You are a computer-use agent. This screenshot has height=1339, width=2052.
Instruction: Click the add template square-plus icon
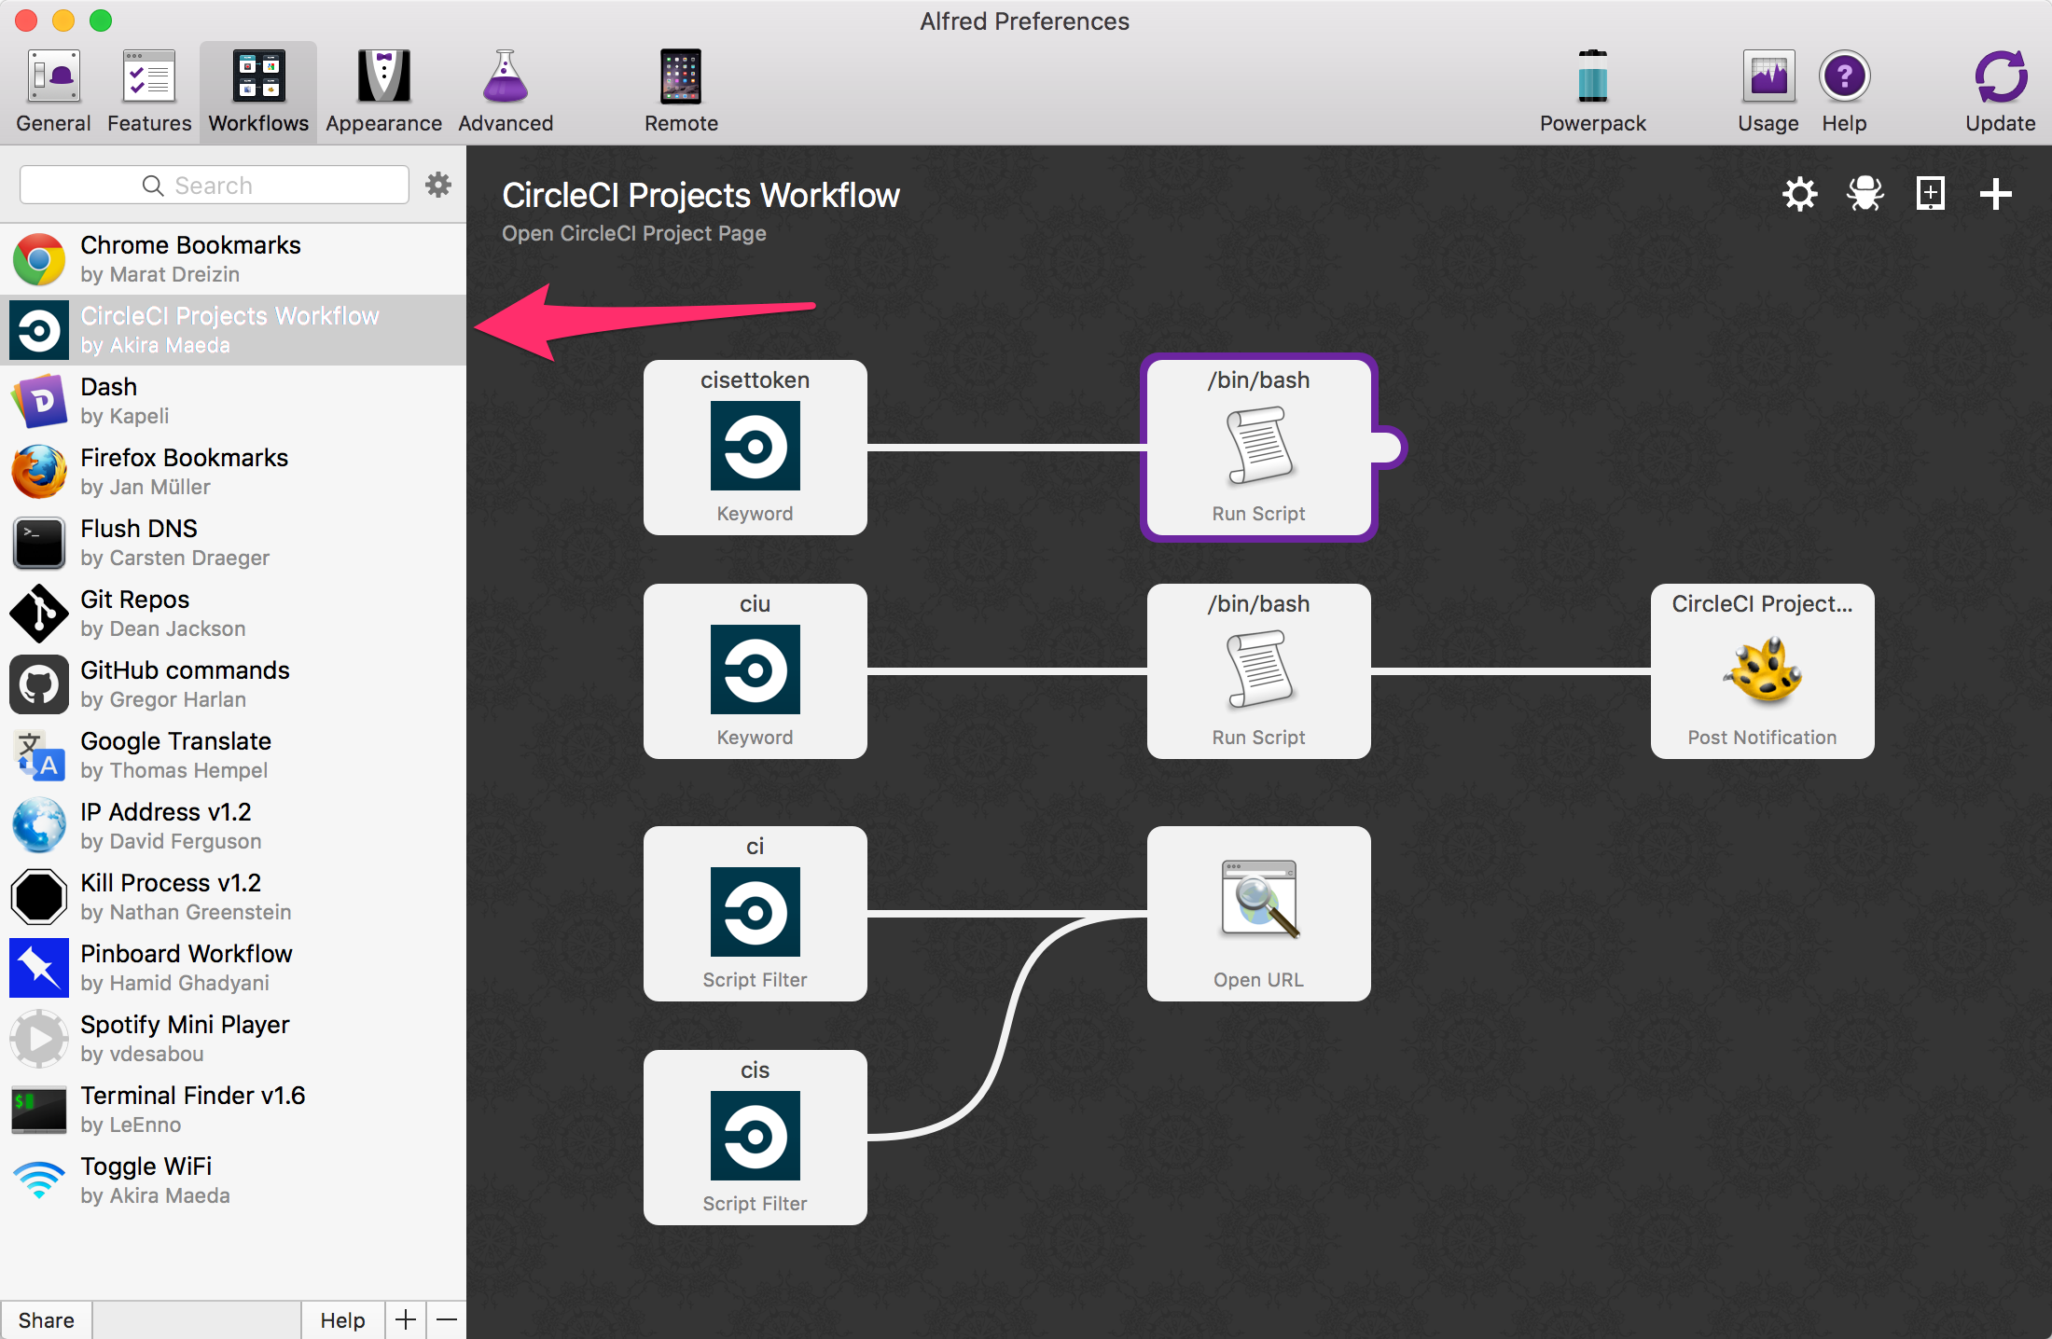pyautogui.click(x=1930, y=194)
